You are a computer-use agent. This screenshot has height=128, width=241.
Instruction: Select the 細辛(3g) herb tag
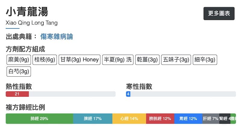[205, 60]
